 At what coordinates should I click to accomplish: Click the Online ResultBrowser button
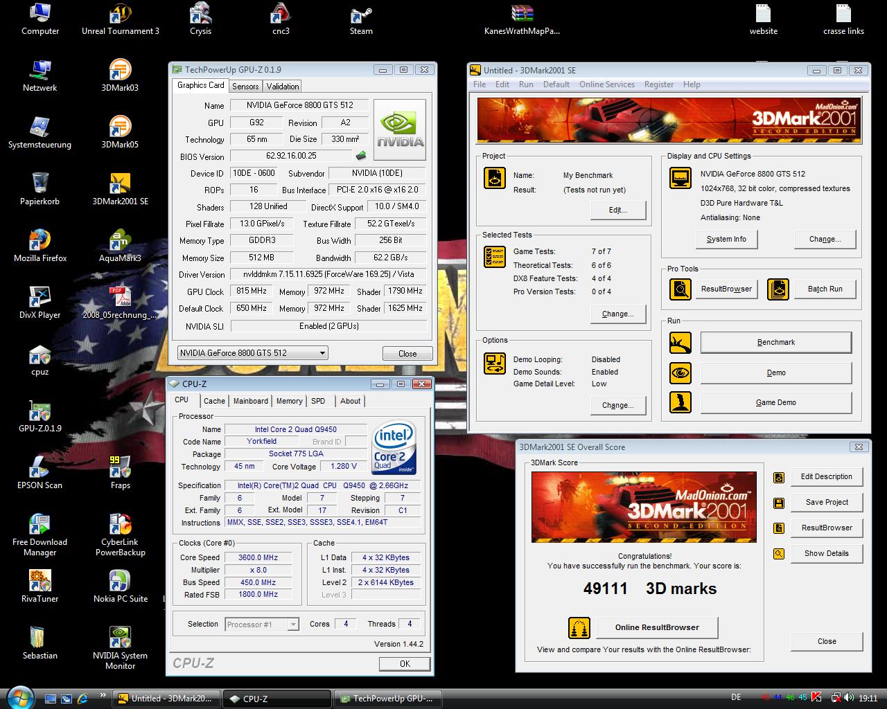657,627
